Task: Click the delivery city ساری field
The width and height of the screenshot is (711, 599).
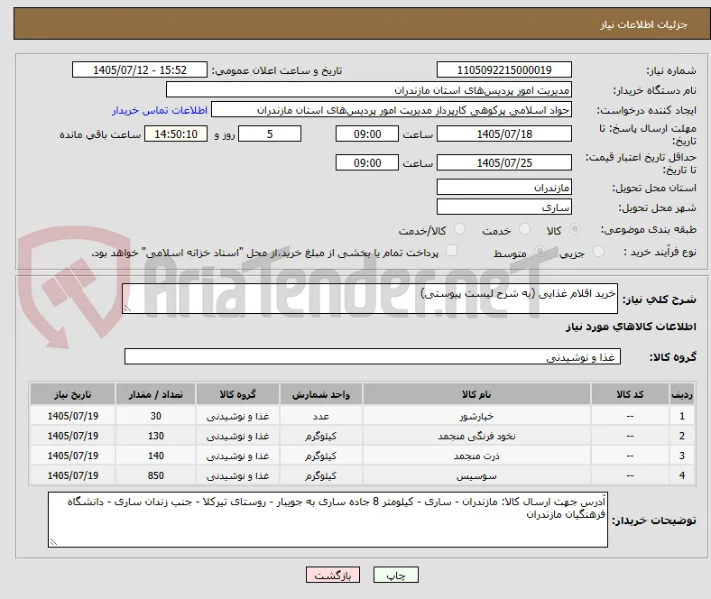Action: (x=504, y=207)
